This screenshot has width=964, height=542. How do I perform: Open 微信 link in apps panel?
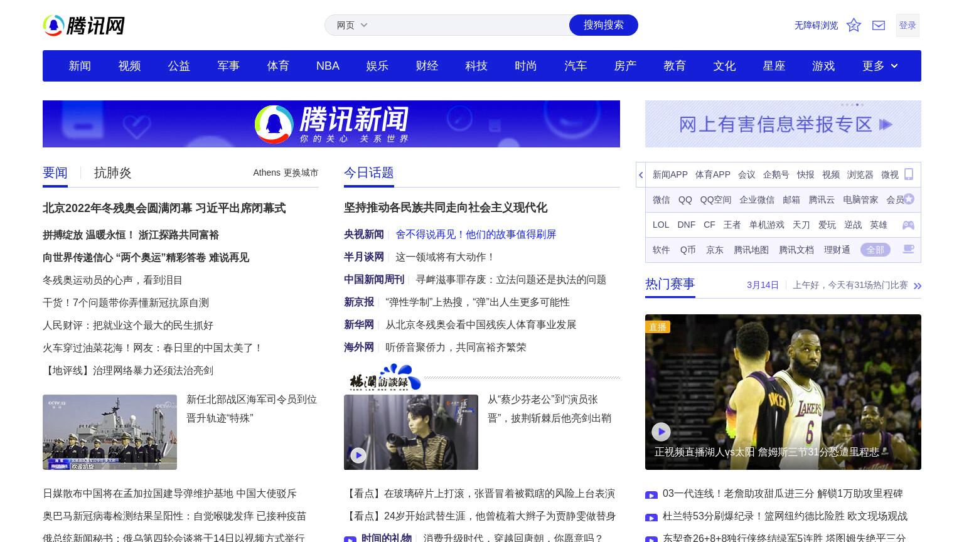point(661,199)
